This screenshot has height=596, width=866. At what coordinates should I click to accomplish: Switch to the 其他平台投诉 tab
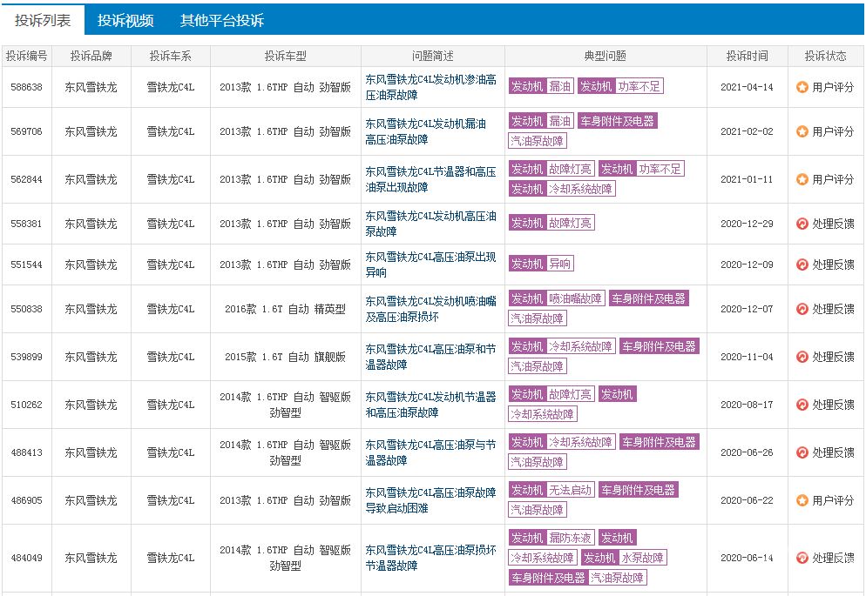pyautogui.click(x=222, y=20)
